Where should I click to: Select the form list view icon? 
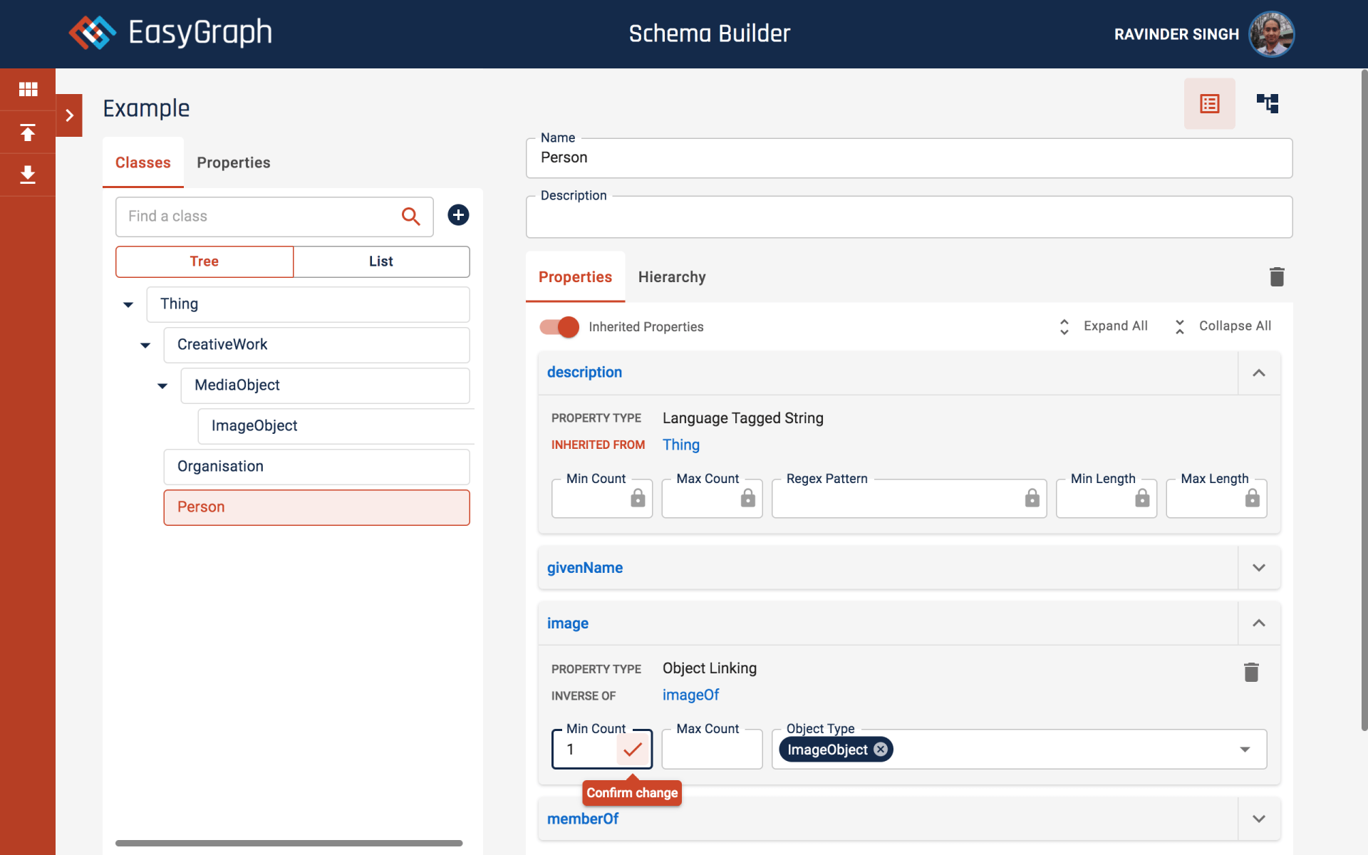[1209, 104]
